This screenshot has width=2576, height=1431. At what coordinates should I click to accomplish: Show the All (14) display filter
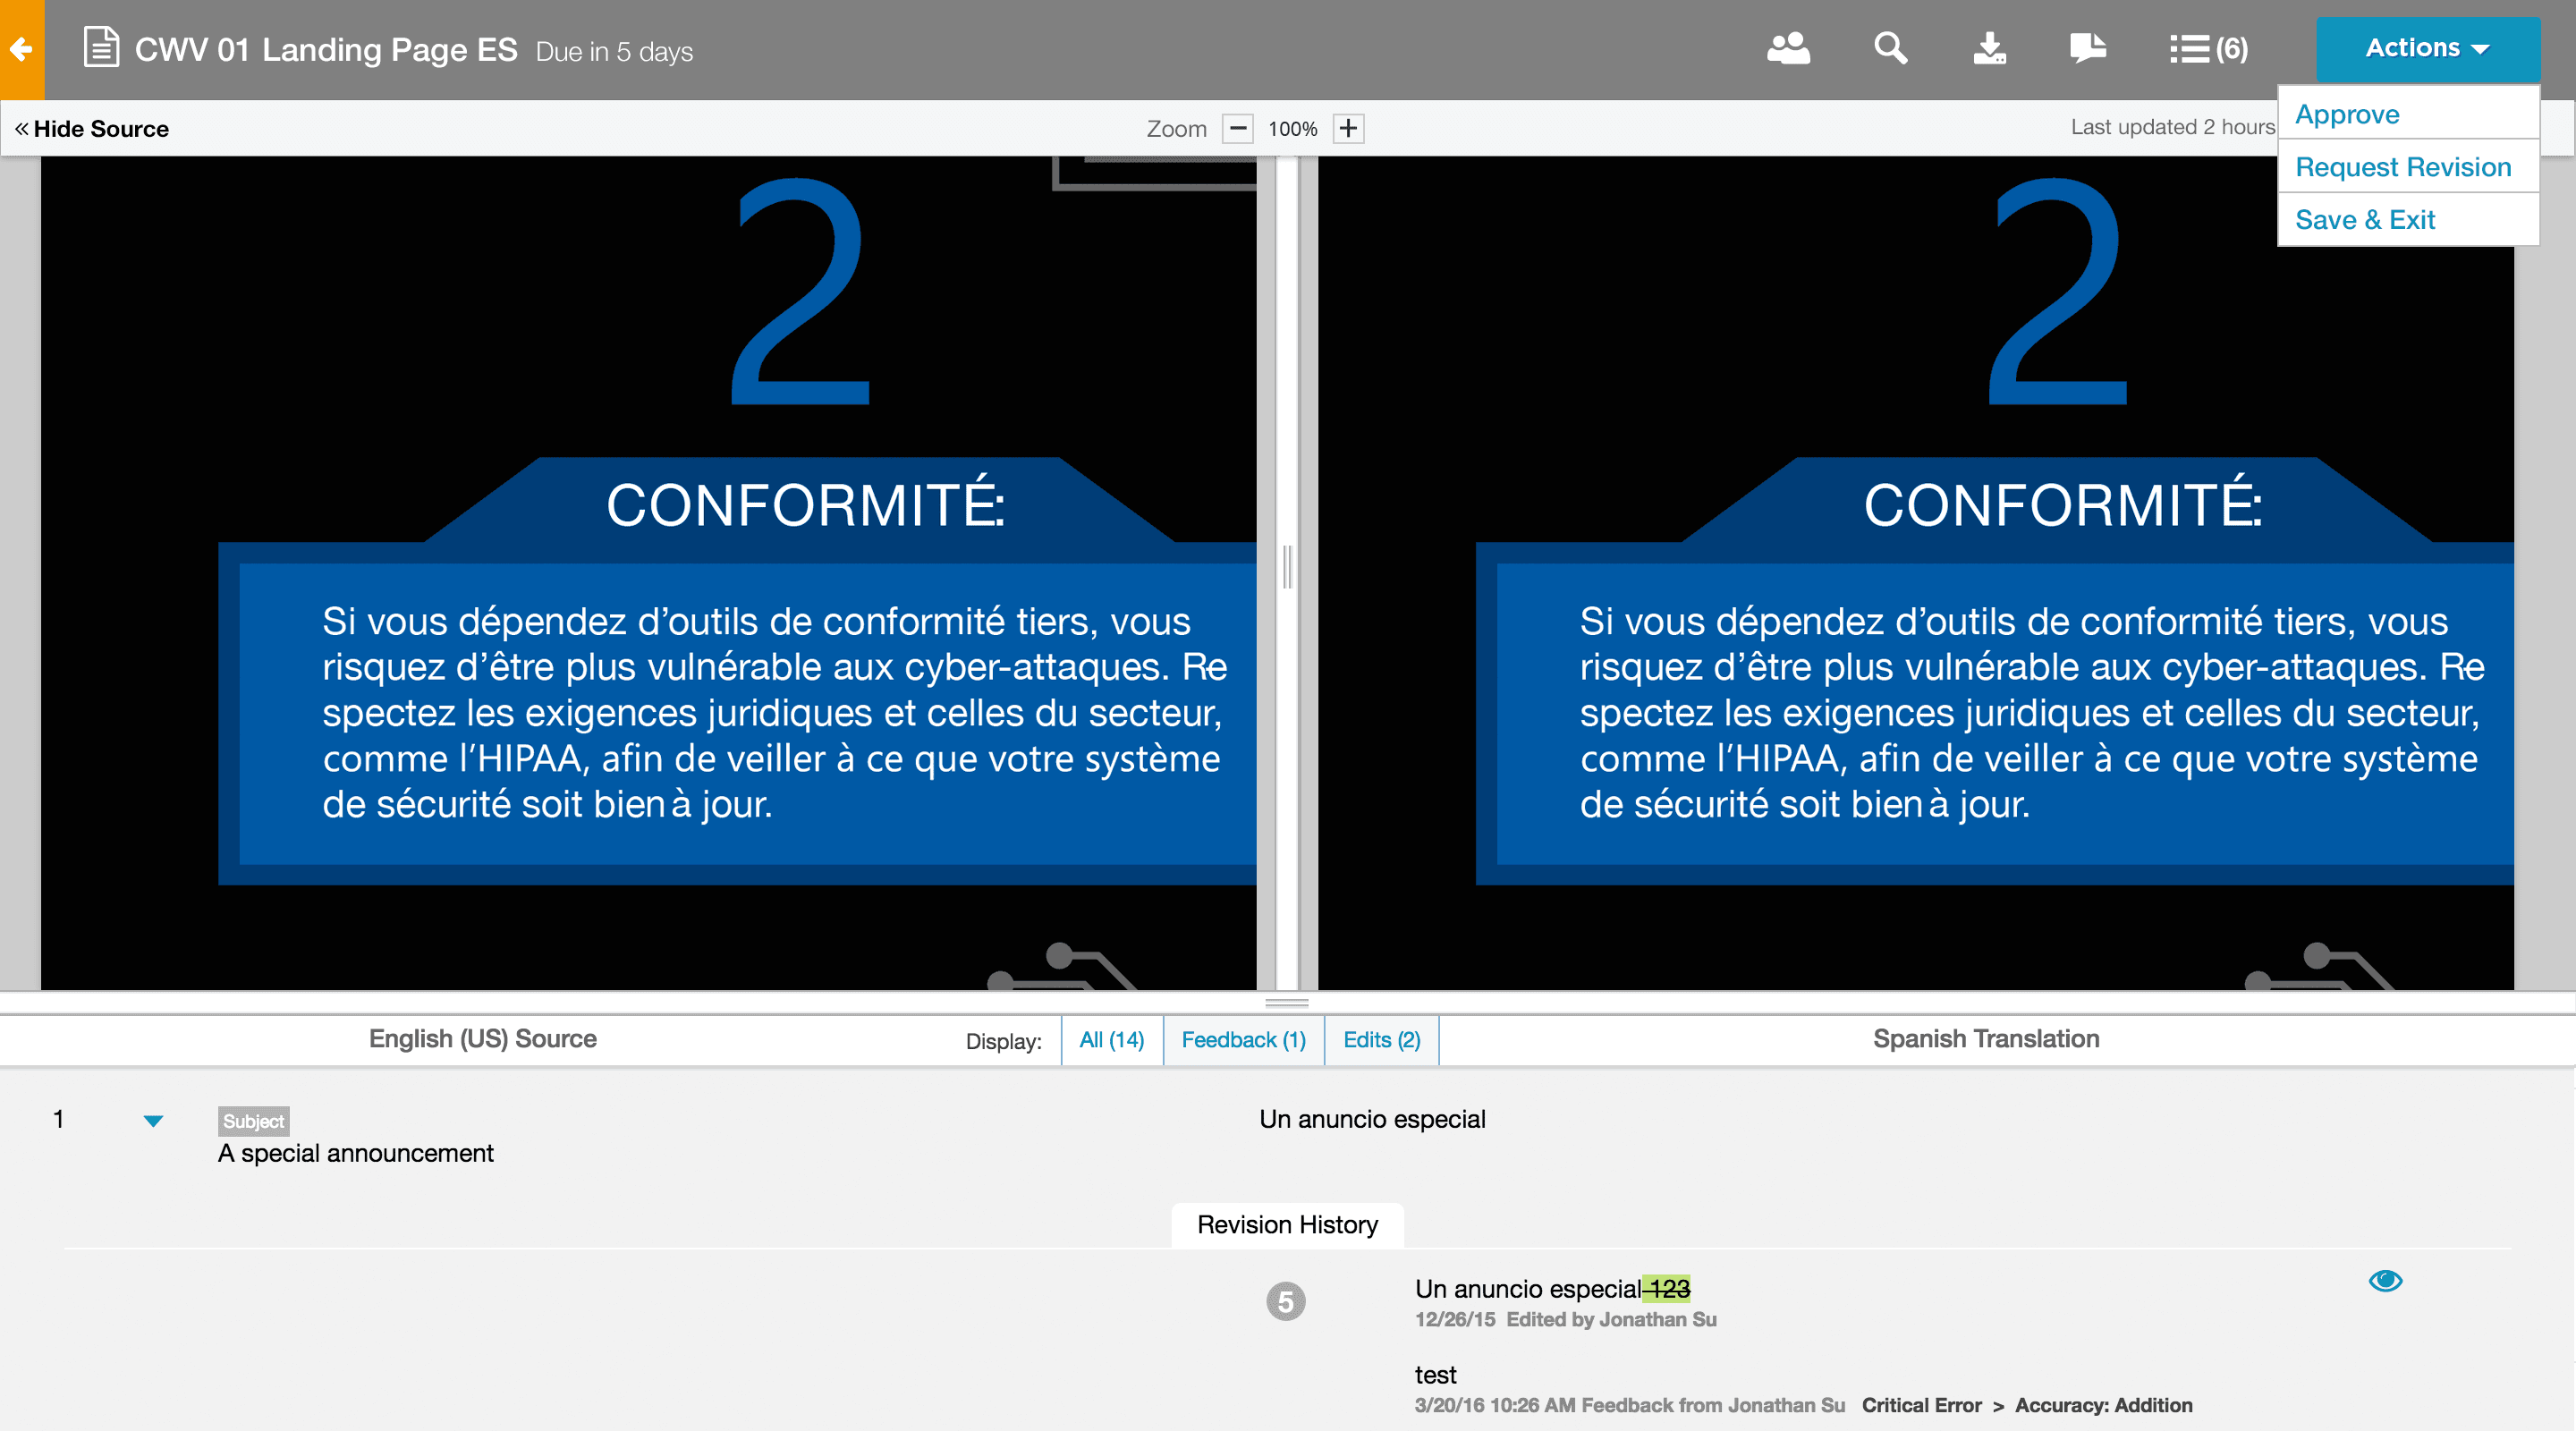[x=1111, y=1040]
